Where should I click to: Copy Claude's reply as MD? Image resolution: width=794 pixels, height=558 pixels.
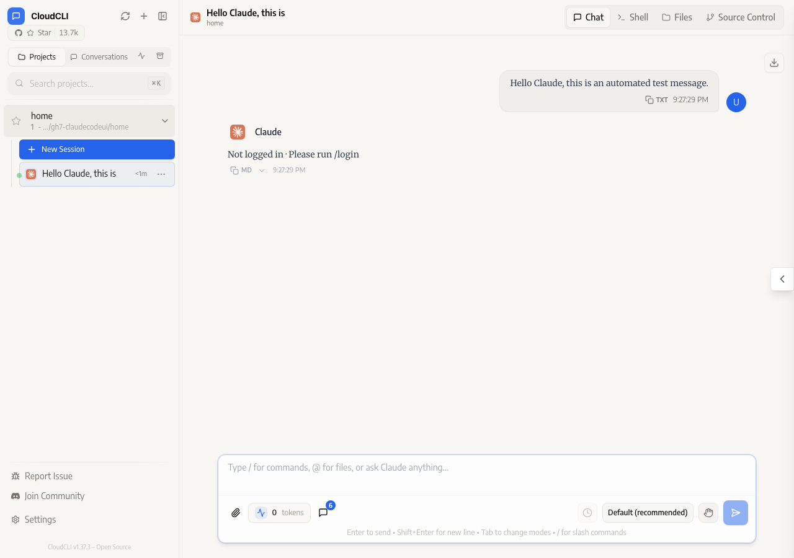pos(241,170)
